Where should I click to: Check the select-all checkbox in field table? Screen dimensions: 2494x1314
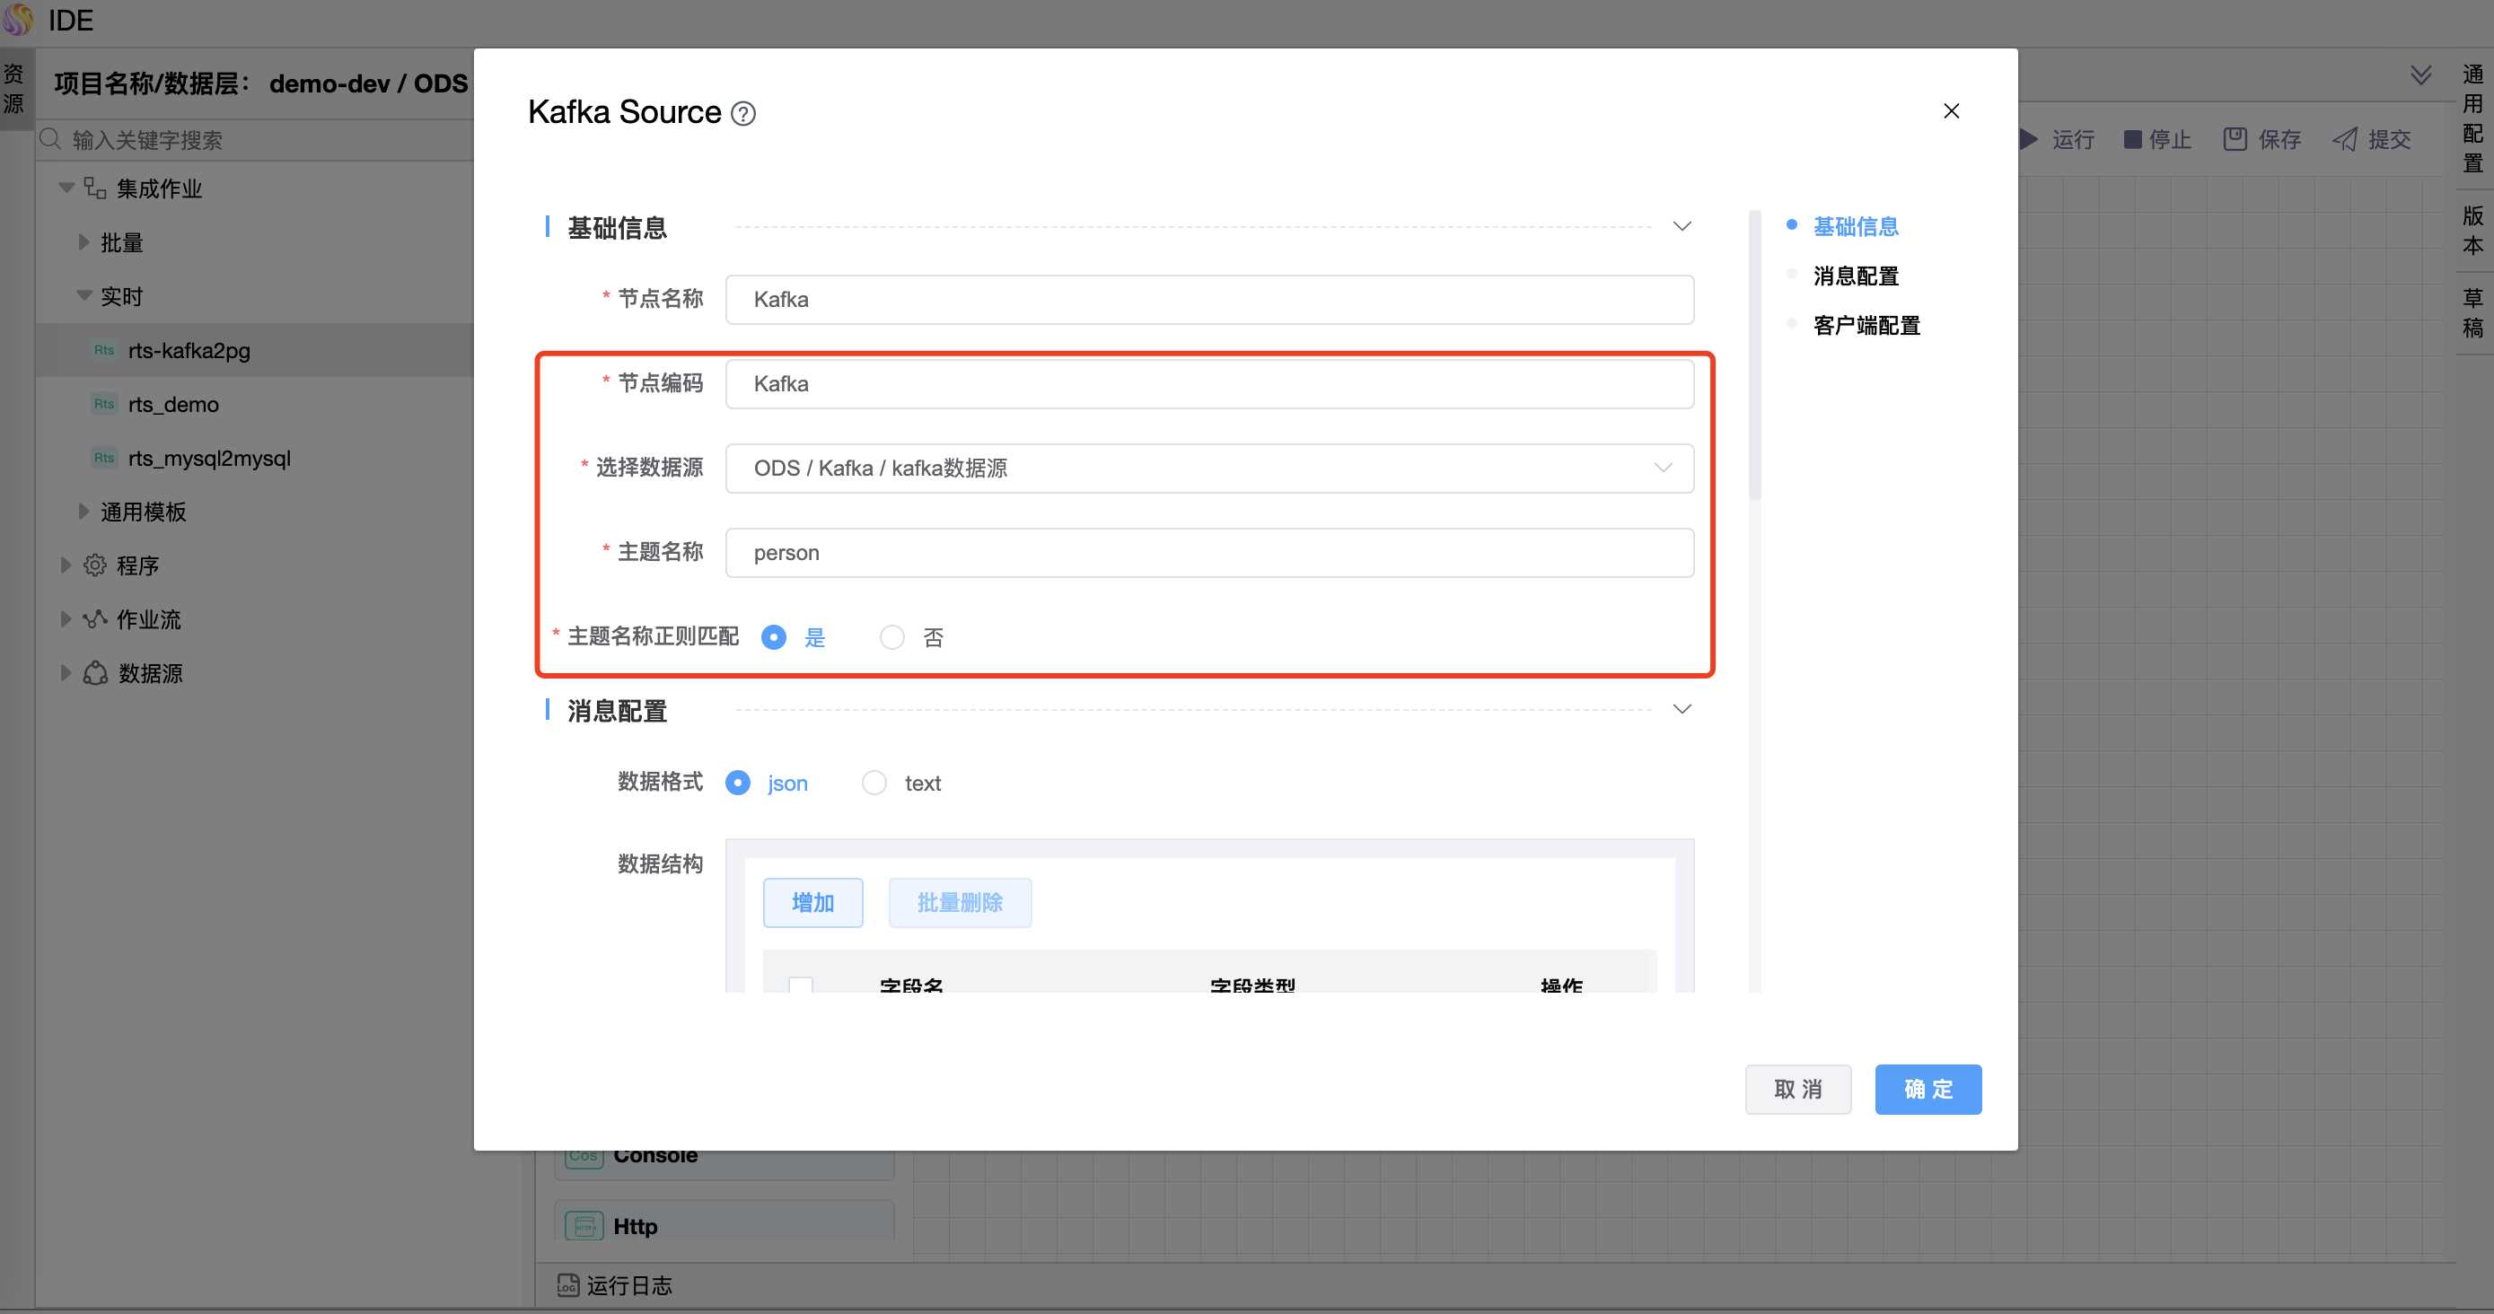(800, 985)
